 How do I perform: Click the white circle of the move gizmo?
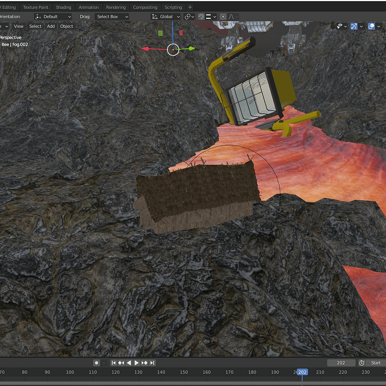(x=173, y=50)
